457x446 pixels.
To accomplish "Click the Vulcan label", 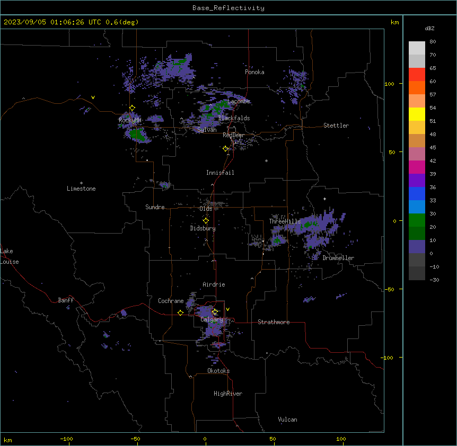I will click(x=287, y=420).
